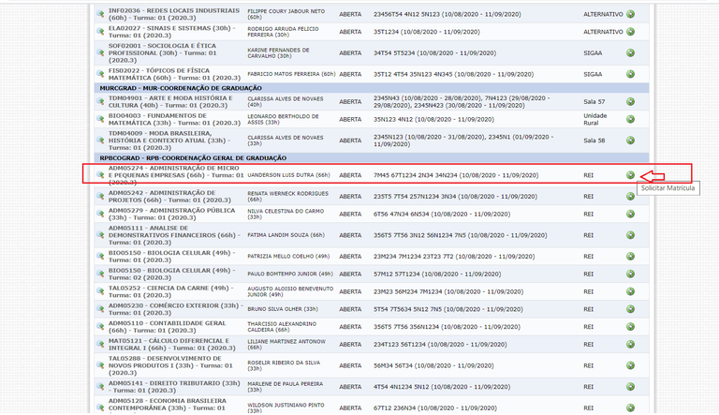Open details magnifier for ELA02027 Sinais e Sistemas
719x415 pixels.
100,33
